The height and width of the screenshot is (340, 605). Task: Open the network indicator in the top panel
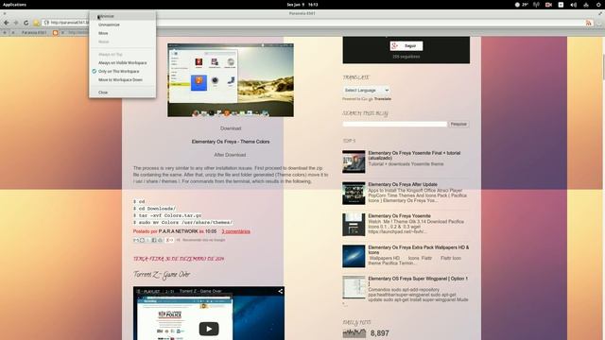(x=536, y=5)
